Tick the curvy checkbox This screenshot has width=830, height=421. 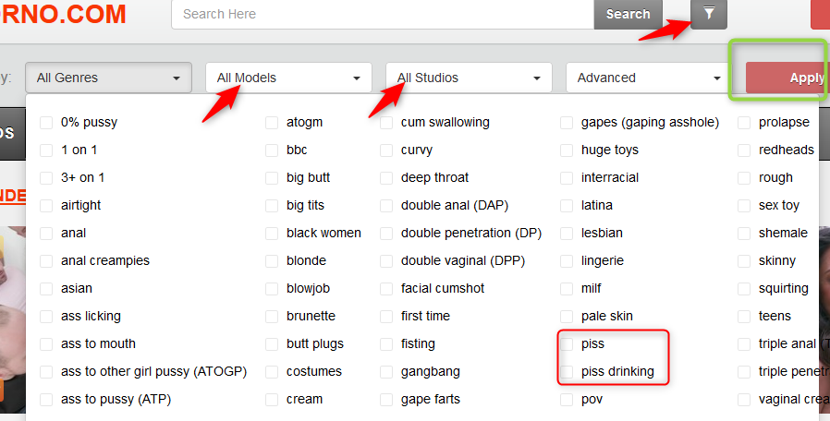point(386,150)
